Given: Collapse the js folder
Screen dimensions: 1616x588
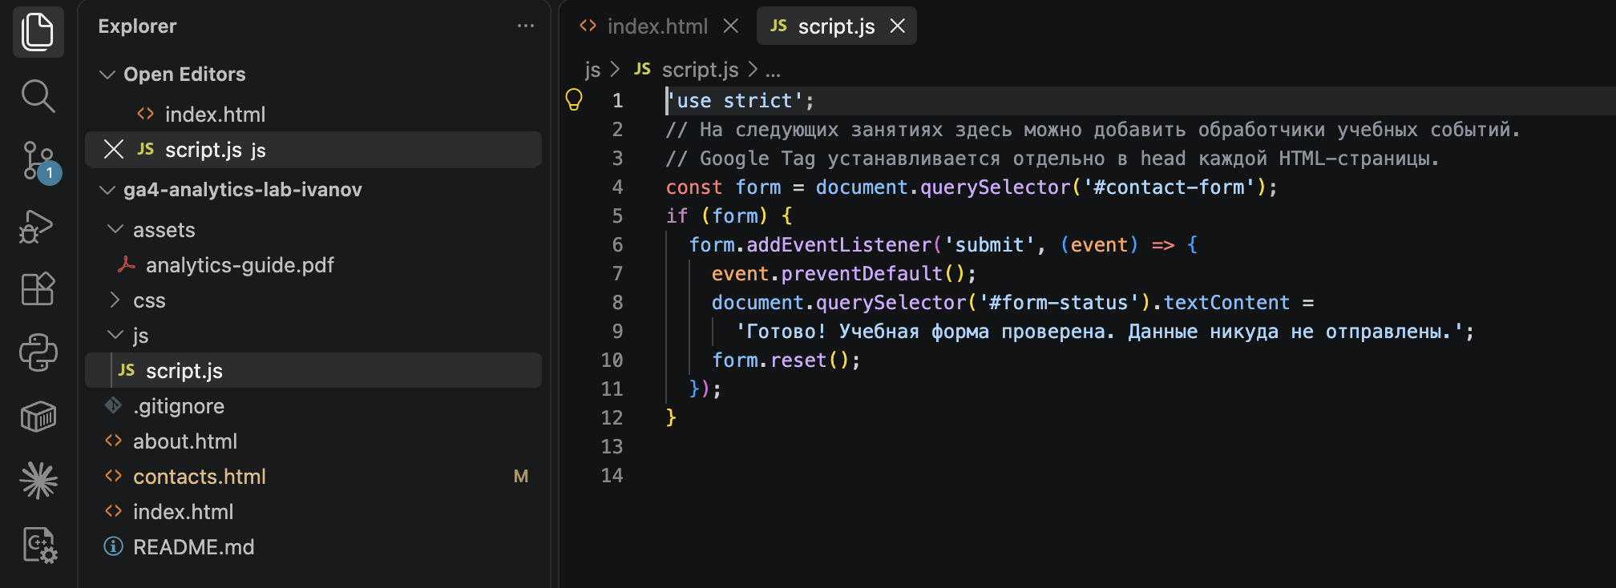Looking at the screenshot, I should (116, 336).
